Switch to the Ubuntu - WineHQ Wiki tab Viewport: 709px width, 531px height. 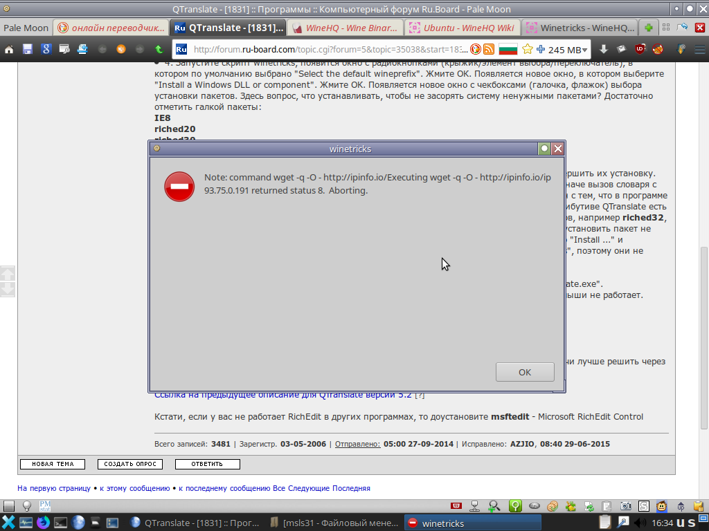pos(462,28)
